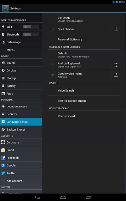Tap the Storage label in sidebar

pyautogui.click(x=11, y=78)
